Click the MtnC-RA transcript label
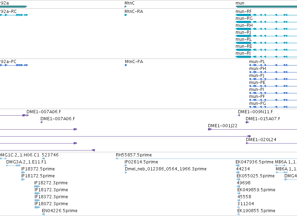 134,11
